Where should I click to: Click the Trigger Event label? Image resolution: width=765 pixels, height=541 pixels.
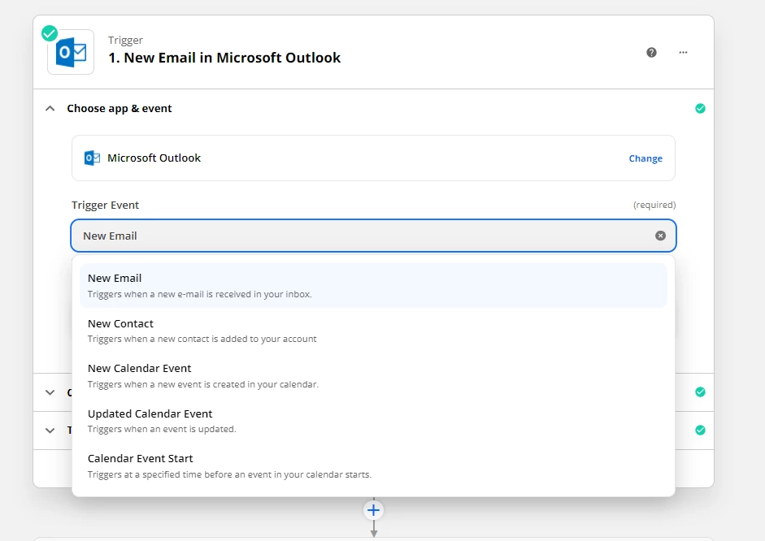pyautogui.click(x=106, y=206)
